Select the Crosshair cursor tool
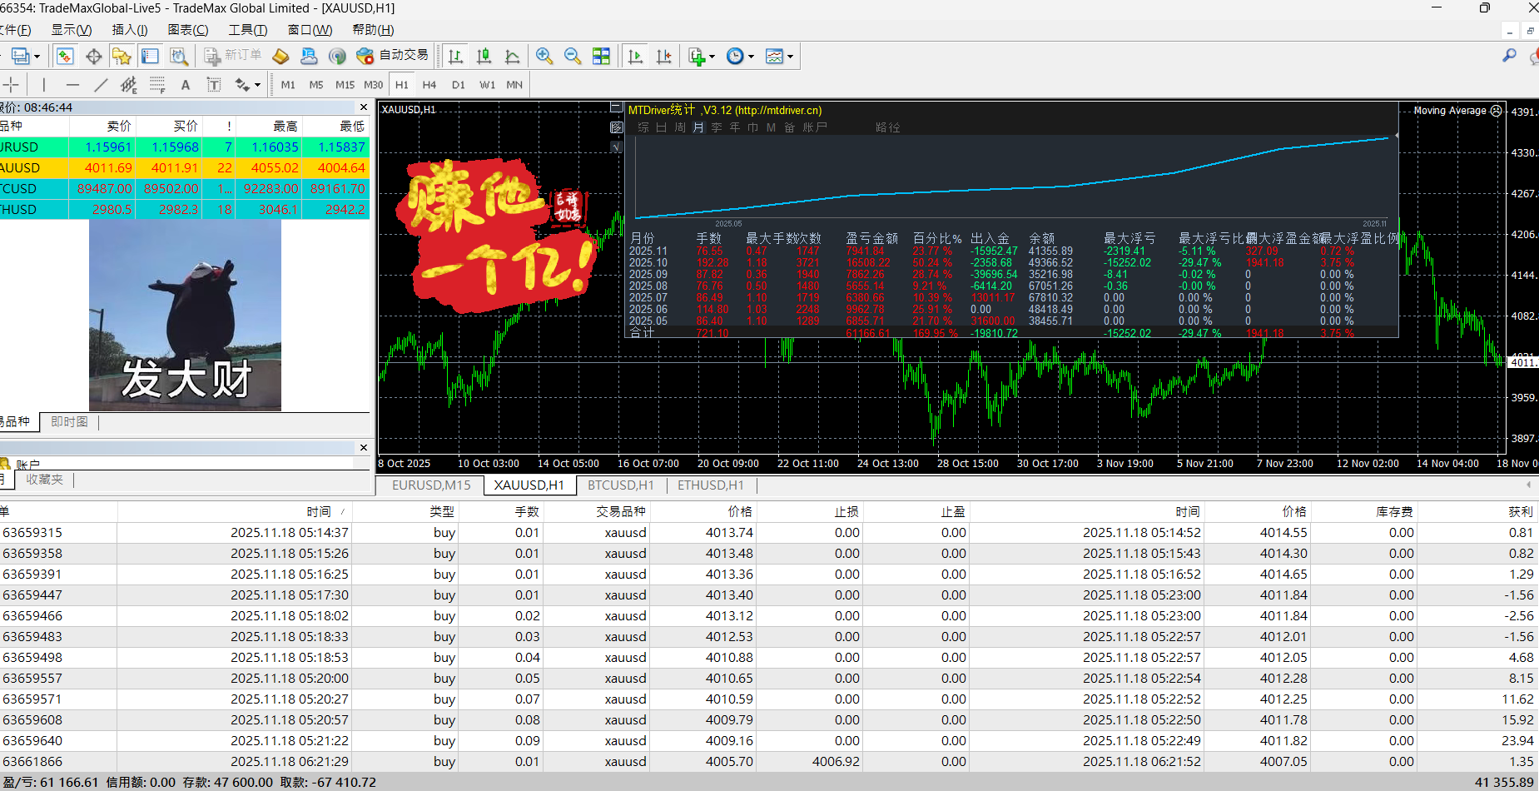 point(12,85)
